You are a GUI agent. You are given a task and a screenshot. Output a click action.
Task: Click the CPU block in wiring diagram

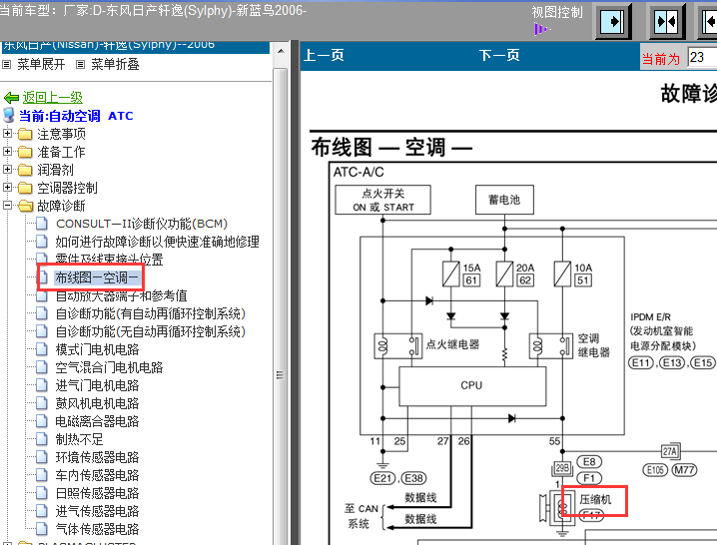[x=472, y=386]
